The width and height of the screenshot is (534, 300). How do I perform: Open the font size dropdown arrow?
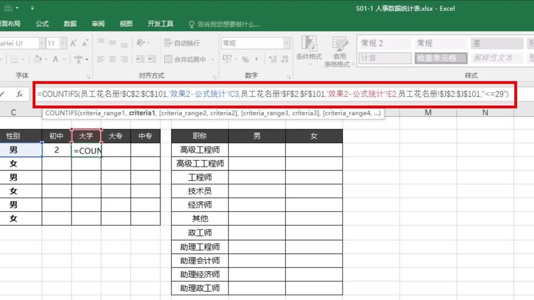63,43
